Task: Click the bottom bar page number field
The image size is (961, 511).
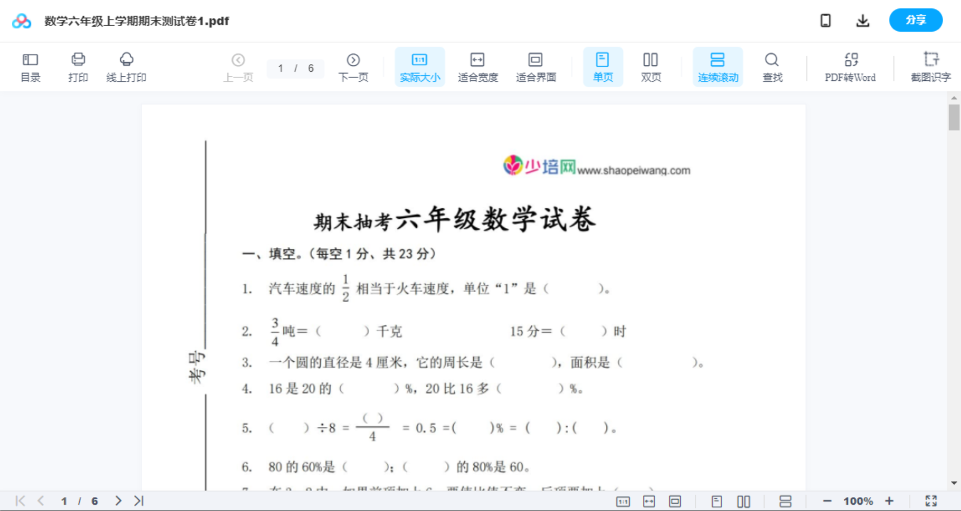Action: click(79, 501)
